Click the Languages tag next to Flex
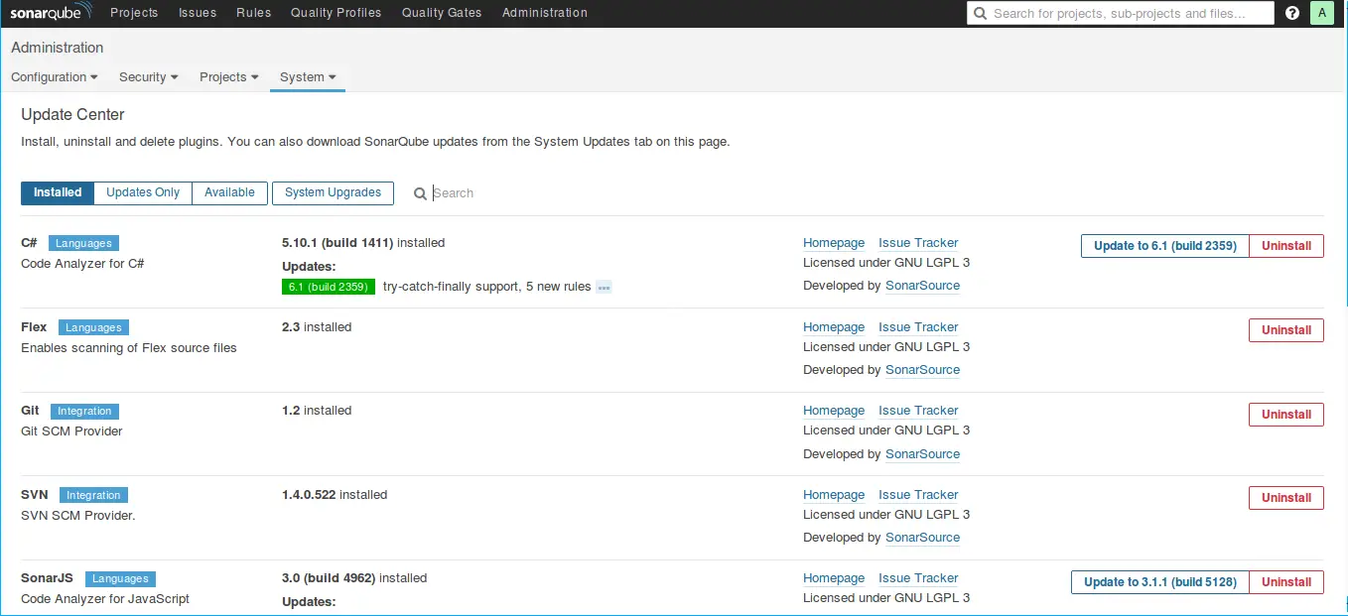The image size is (1348, 616). coord(93,327)
